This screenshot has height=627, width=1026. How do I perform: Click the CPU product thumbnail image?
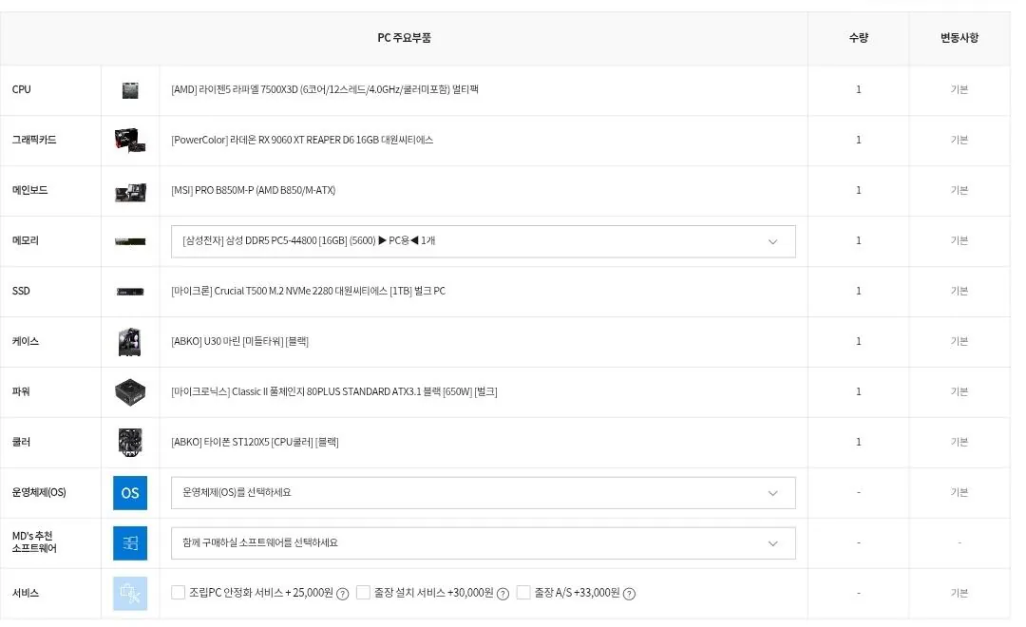point(130,88)
